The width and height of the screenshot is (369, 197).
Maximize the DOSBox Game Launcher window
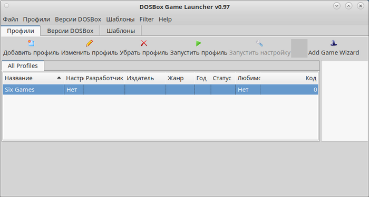click(348, 6)
